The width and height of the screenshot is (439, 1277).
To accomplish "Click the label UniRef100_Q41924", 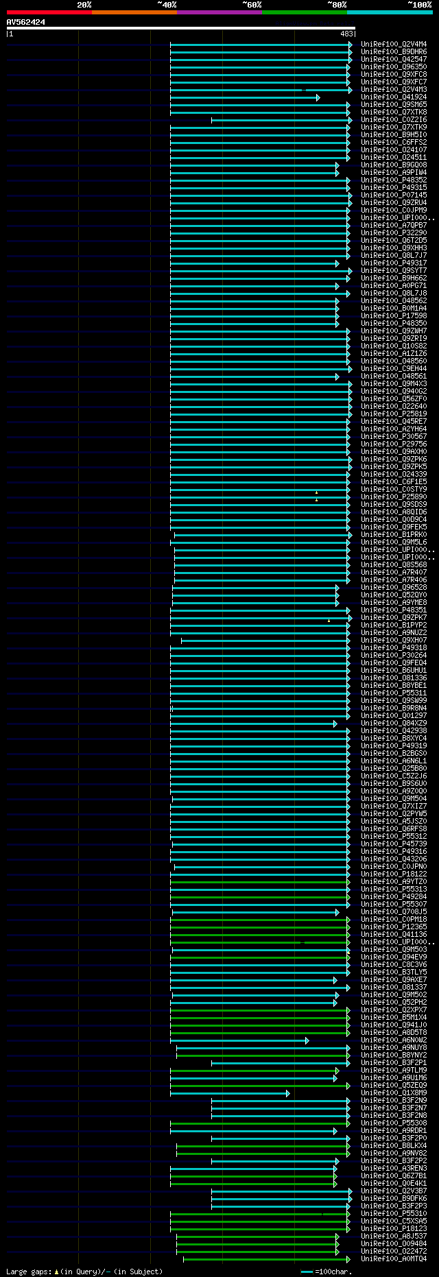I will (394, 97).
